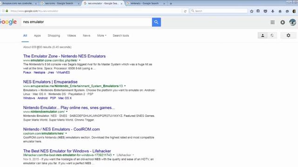Viewport: 298px width, 167px height.
Task: Show private results with person icon
Action: 263,35
